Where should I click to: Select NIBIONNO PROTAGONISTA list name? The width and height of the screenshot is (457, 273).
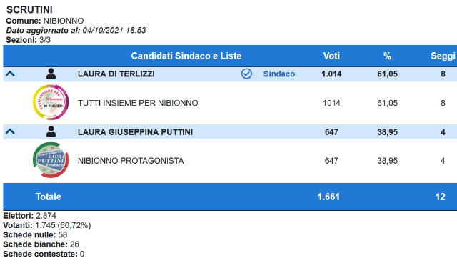coord(131,161)
